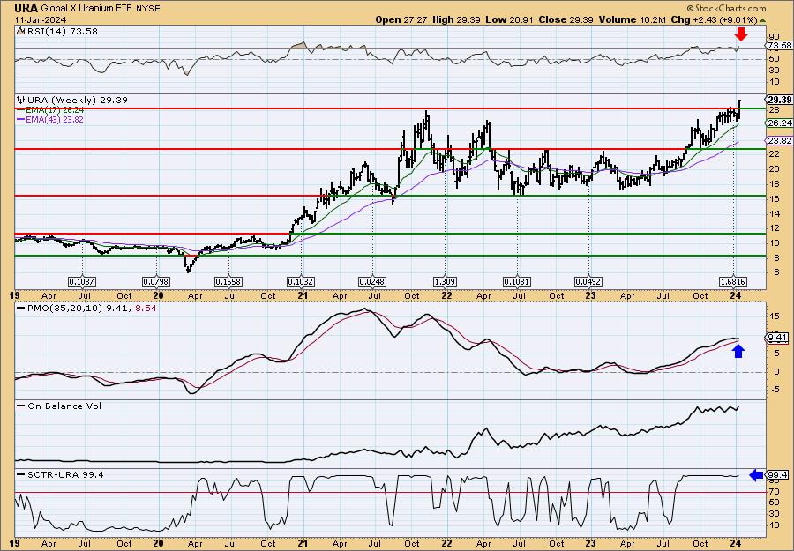Click the High 29.39 header value

point(456,19)
